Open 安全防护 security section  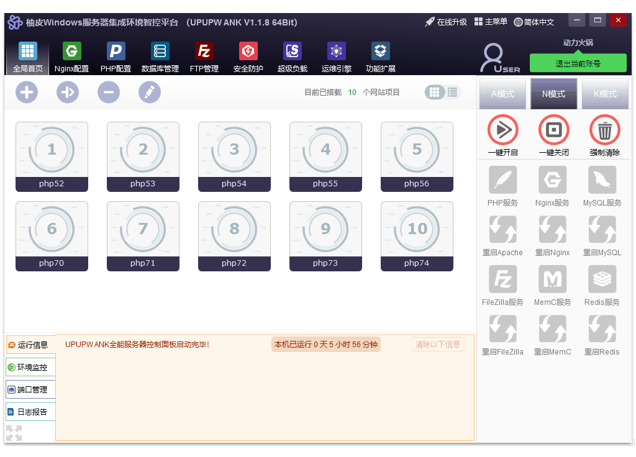pyautogui.click(x=248, y=57)
